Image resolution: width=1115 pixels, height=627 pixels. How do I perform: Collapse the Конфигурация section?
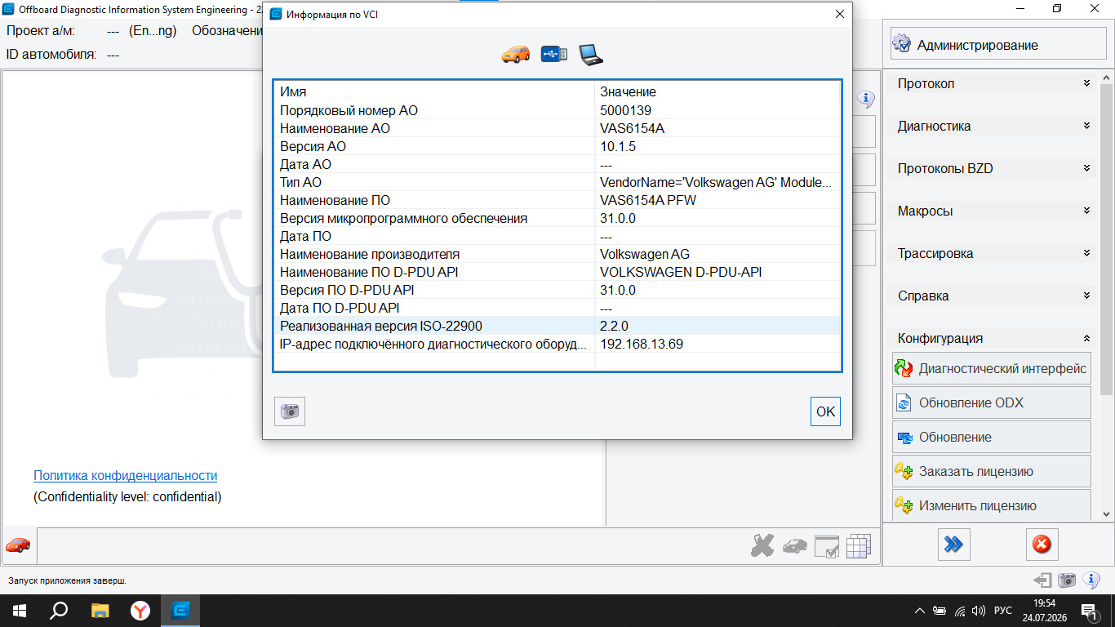pyautogui.click(x=994, y=338)
